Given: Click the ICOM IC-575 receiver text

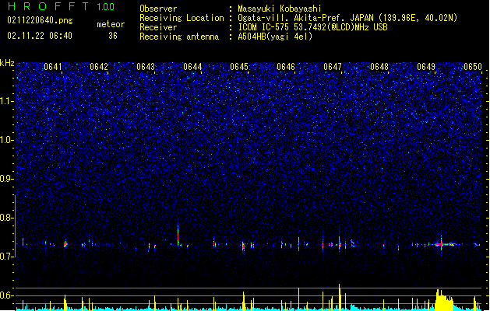Looking at the screenshot, I should point(312,27).
